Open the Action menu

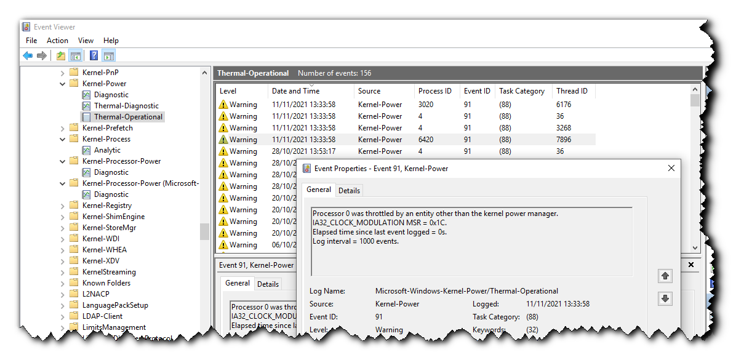[57, 41]
